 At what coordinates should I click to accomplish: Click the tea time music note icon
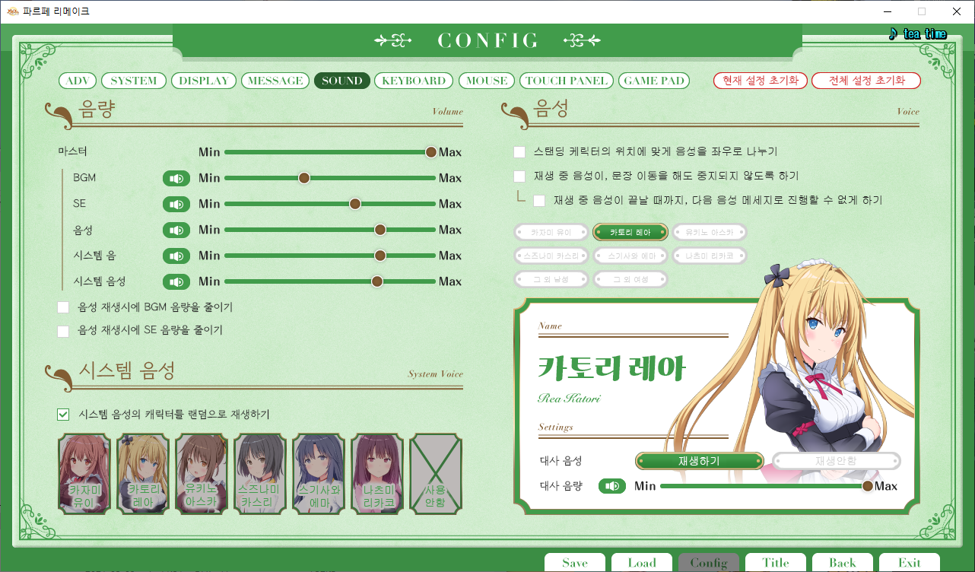click(893, 33)
